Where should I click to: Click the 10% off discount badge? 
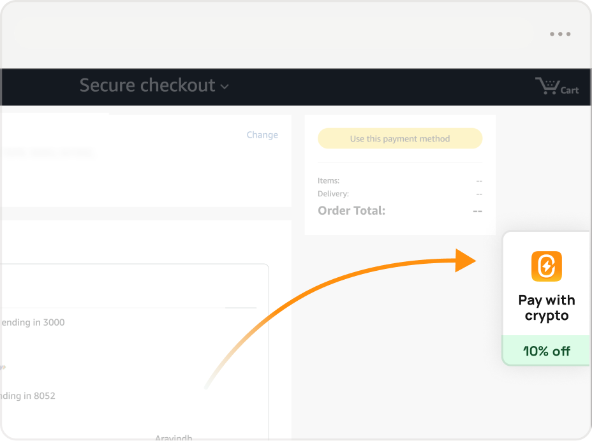pyautogui.click(x=547, y=351)
